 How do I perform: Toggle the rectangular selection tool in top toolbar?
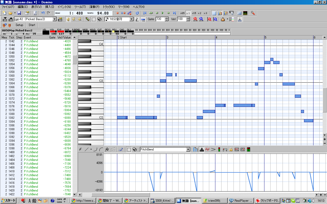point(94,19)
